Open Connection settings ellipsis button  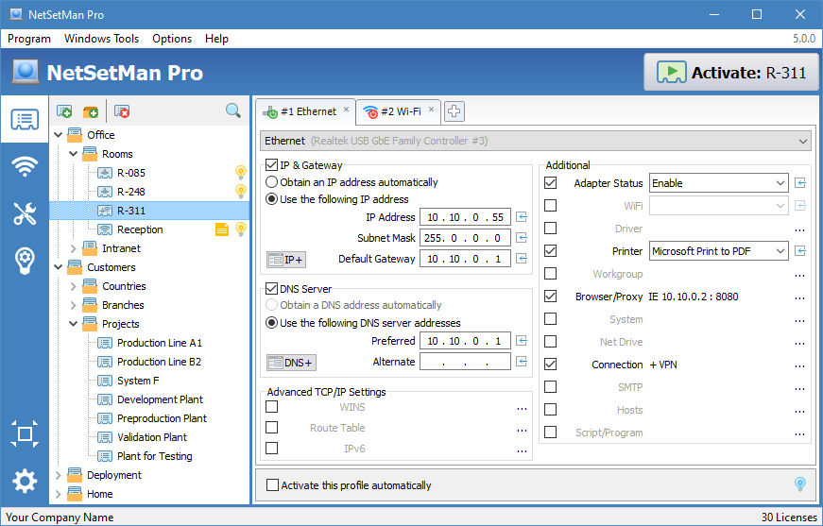coord(799,365)
